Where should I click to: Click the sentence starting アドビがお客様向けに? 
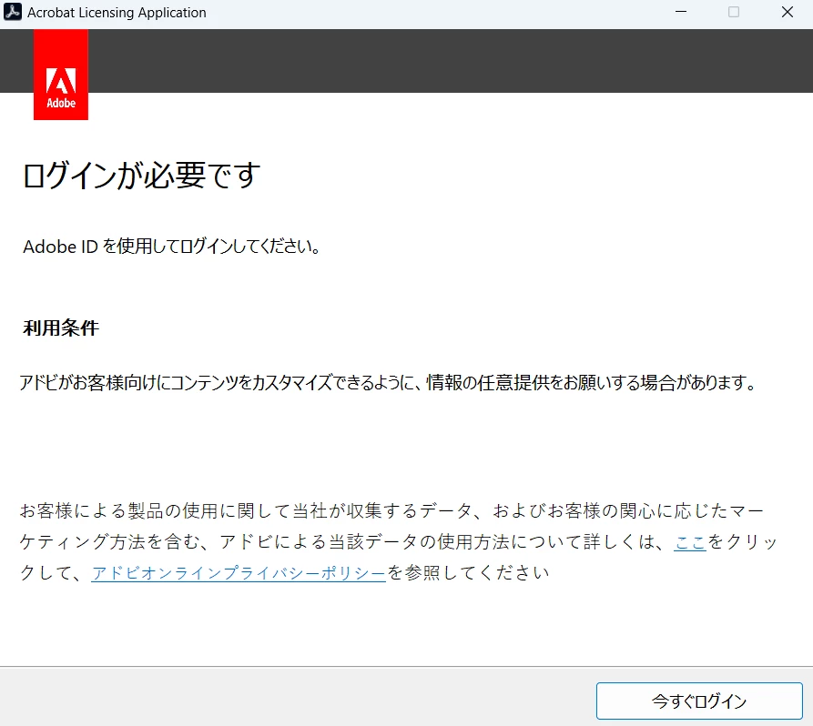(388, 382)
